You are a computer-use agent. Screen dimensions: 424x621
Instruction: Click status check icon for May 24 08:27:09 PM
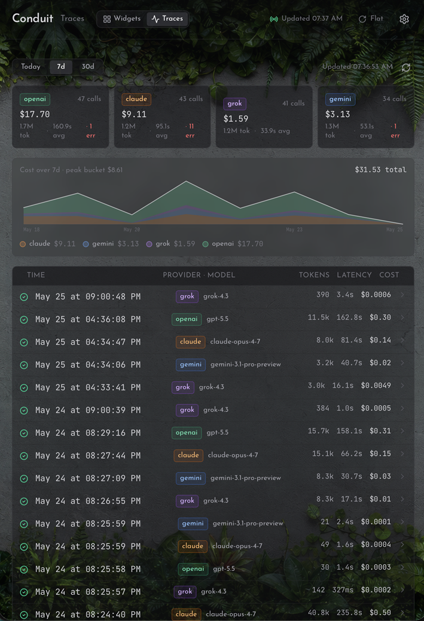pos(24,478)
